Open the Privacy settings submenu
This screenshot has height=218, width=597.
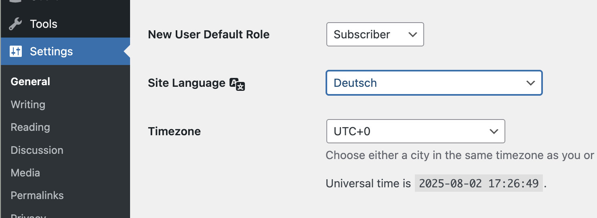pos(28,216)
